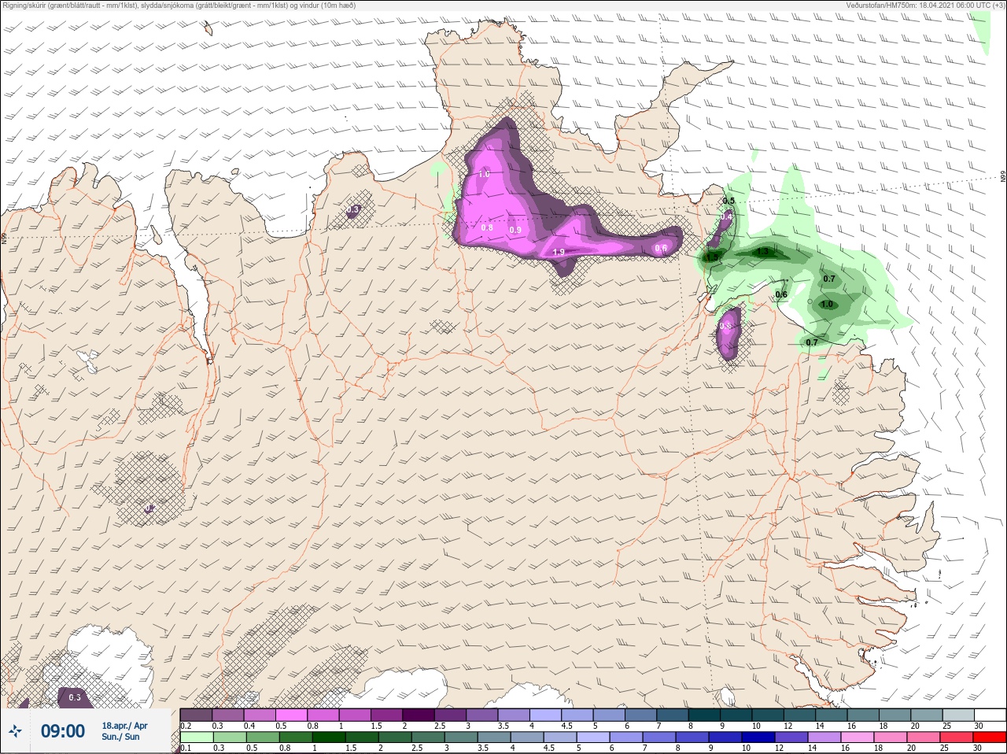Pick the dark green lower legend swatch at 1
The height and width of the screenshot is (754, 1007).
point(327,737)
